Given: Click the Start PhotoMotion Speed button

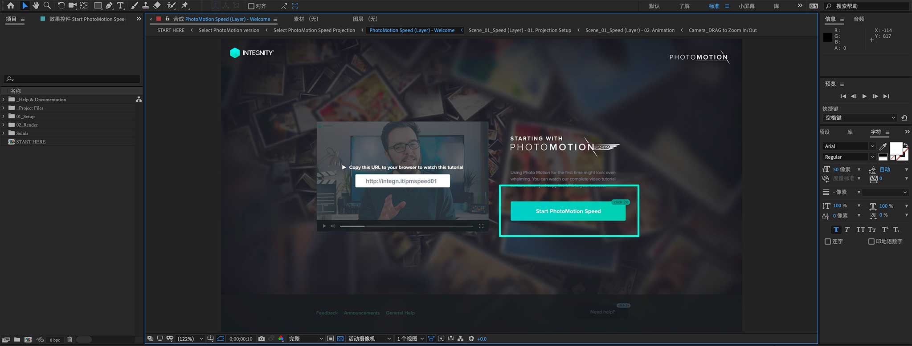Looking at the screenshot, I should [x=568, y=211].
